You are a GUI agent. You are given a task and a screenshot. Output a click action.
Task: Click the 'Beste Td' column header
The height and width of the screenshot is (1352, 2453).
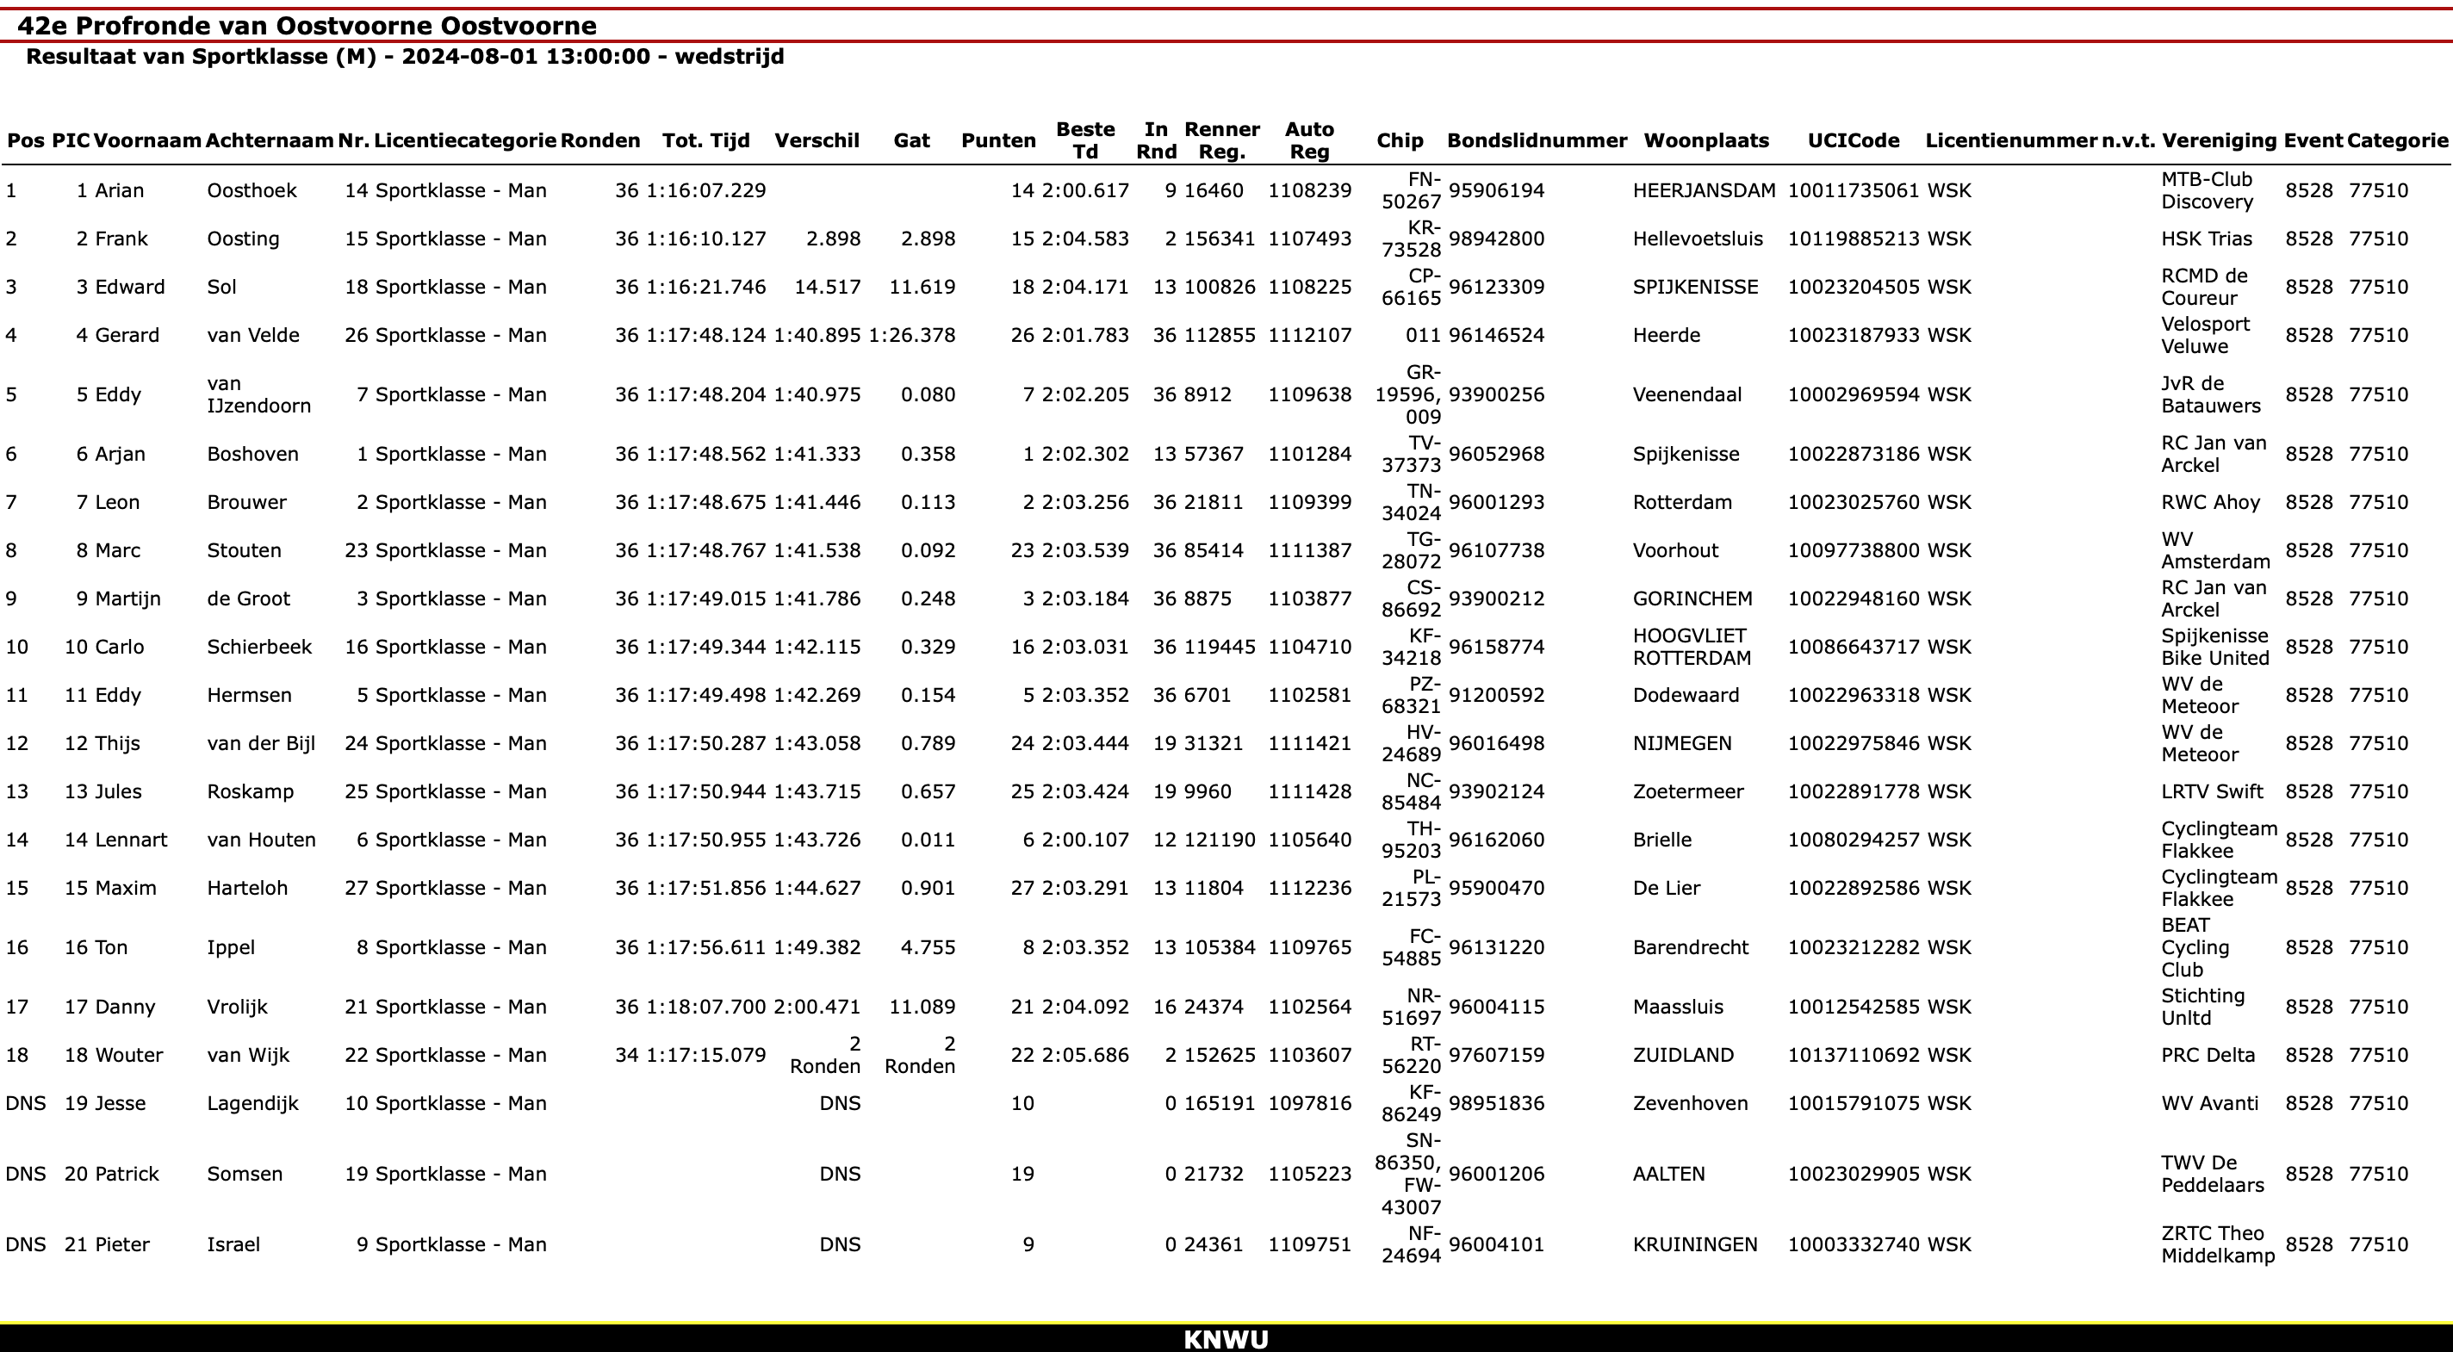coord(1084,140)
